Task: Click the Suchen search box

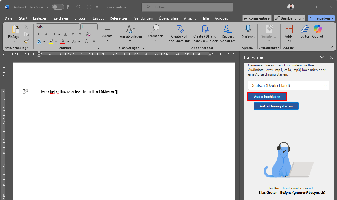Action: click(x=187, y=7)
